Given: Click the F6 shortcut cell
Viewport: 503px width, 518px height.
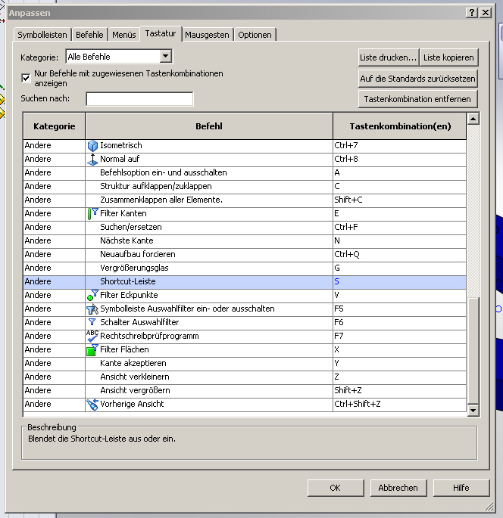Looking at the screenshot, I should tap(399, 322).
